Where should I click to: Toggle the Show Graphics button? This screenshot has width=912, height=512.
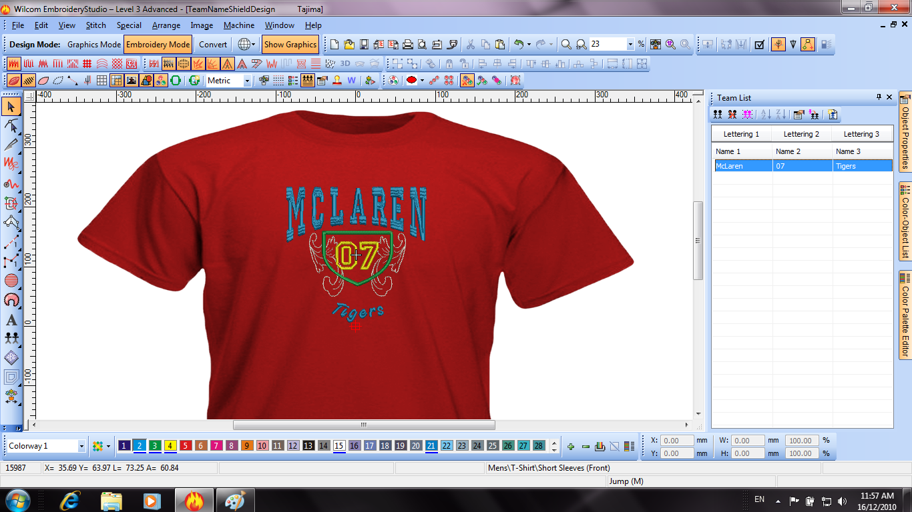click(290, 45)
